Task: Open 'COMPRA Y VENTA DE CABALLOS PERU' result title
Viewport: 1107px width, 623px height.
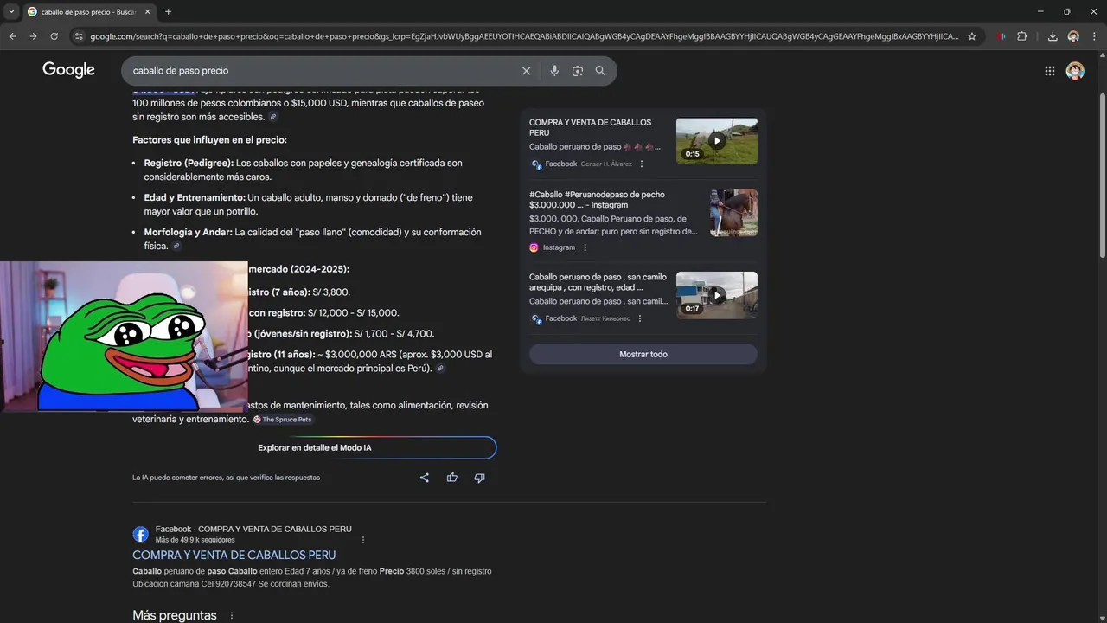Action: pyautogui.click(x=234, y=555)
